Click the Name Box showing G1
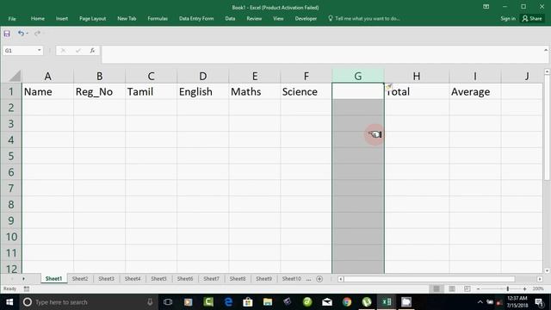551x310 pixels. tap(20, 51)
